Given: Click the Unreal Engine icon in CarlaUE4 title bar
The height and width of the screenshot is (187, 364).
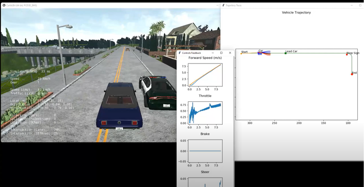Looking at the screenshot, I should 4,5.
